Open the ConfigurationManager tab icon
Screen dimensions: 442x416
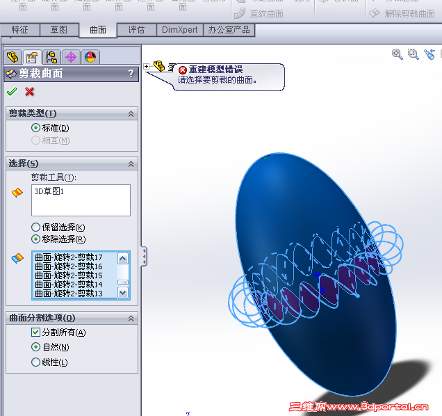(x=51, y=57)
